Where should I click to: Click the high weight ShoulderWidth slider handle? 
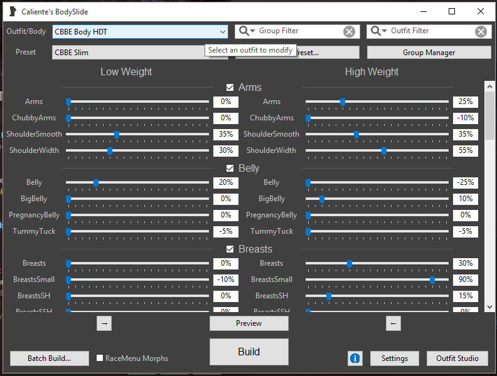point(384,151)
